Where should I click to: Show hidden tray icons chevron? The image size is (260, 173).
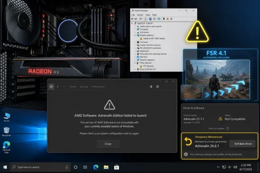(218, 167)
